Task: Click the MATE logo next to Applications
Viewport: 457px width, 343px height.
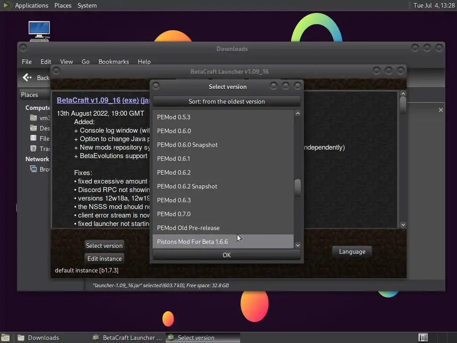Action: tap(7, 5)
